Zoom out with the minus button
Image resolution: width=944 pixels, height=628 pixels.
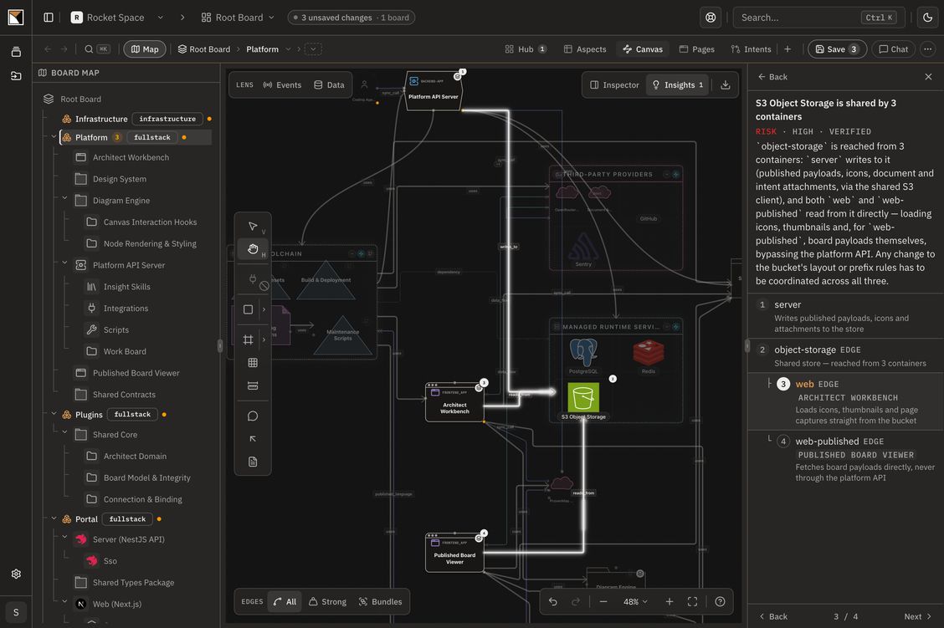[x=603, y=601]
